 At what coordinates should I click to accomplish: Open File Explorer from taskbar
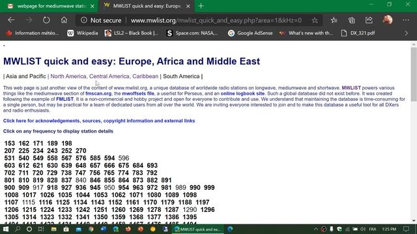click(53, 229)
